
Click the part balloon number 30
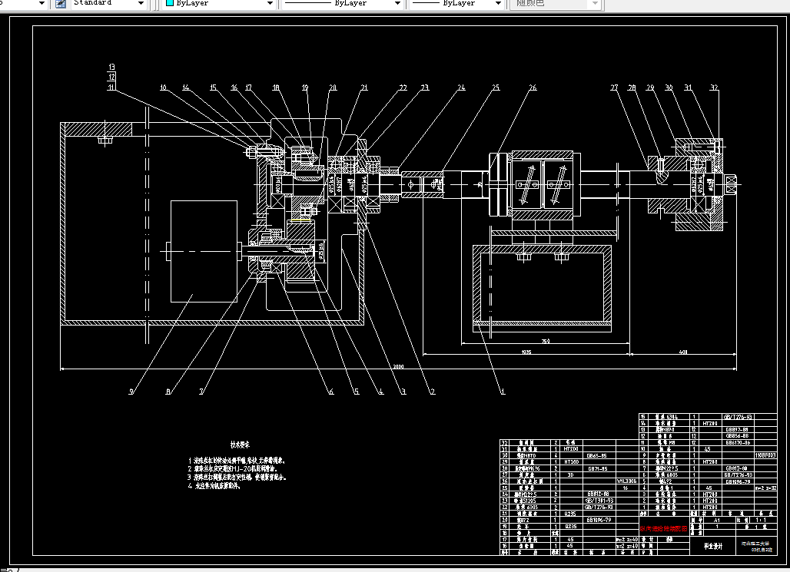669,87
